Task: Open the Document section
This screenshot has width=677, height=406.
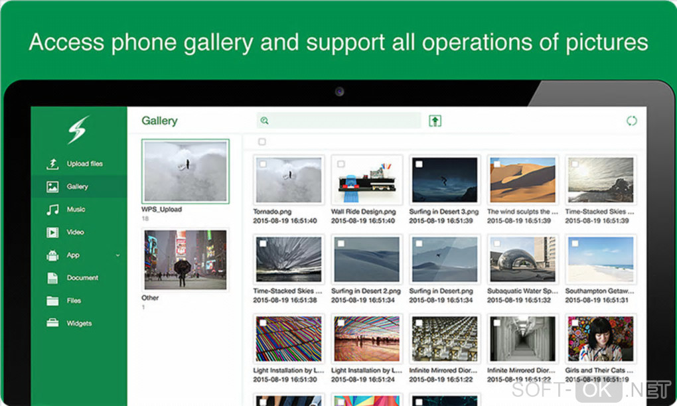Action: (x=82, y=277)
